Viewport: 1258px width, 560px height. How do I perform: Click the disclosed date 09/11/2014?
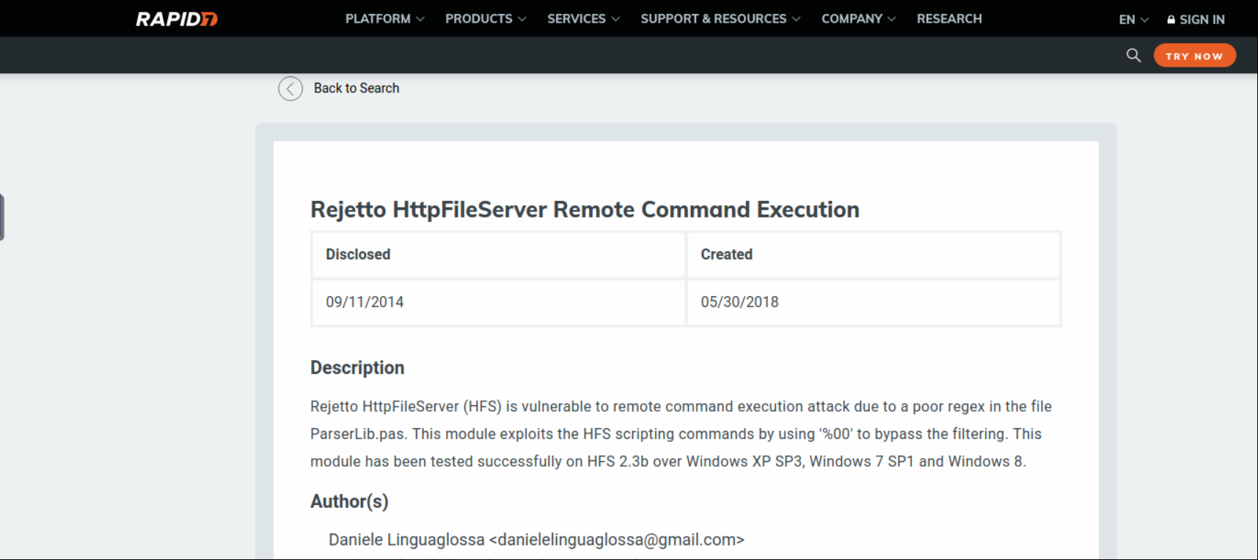click(x=365, y=302)
